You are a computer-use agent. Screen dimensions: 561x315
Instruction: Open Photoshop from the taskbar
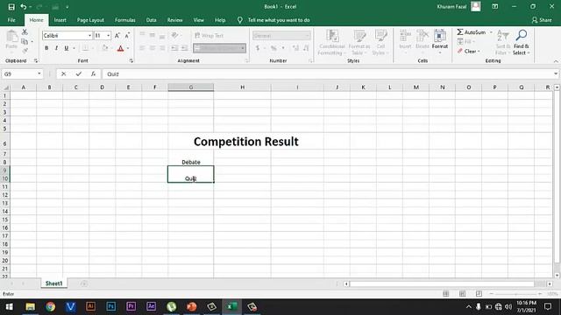point(111,306)
